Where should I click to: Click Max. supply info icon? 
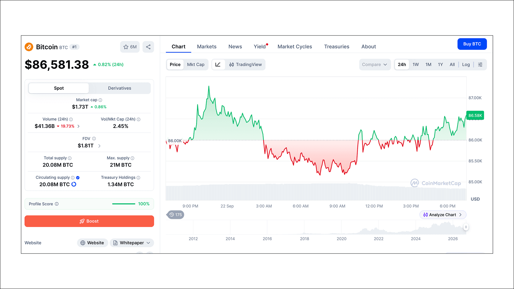tap(132, 158)
